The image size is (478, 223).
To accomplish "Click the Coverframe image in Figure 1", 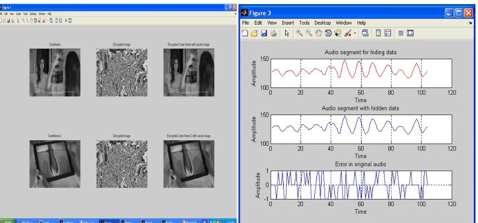I will [x=55, y=72].
